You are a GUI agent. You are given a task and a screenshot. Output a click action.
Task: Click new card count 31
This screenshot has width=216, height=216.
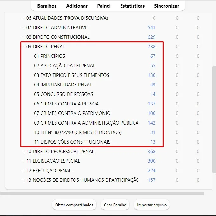153,132
